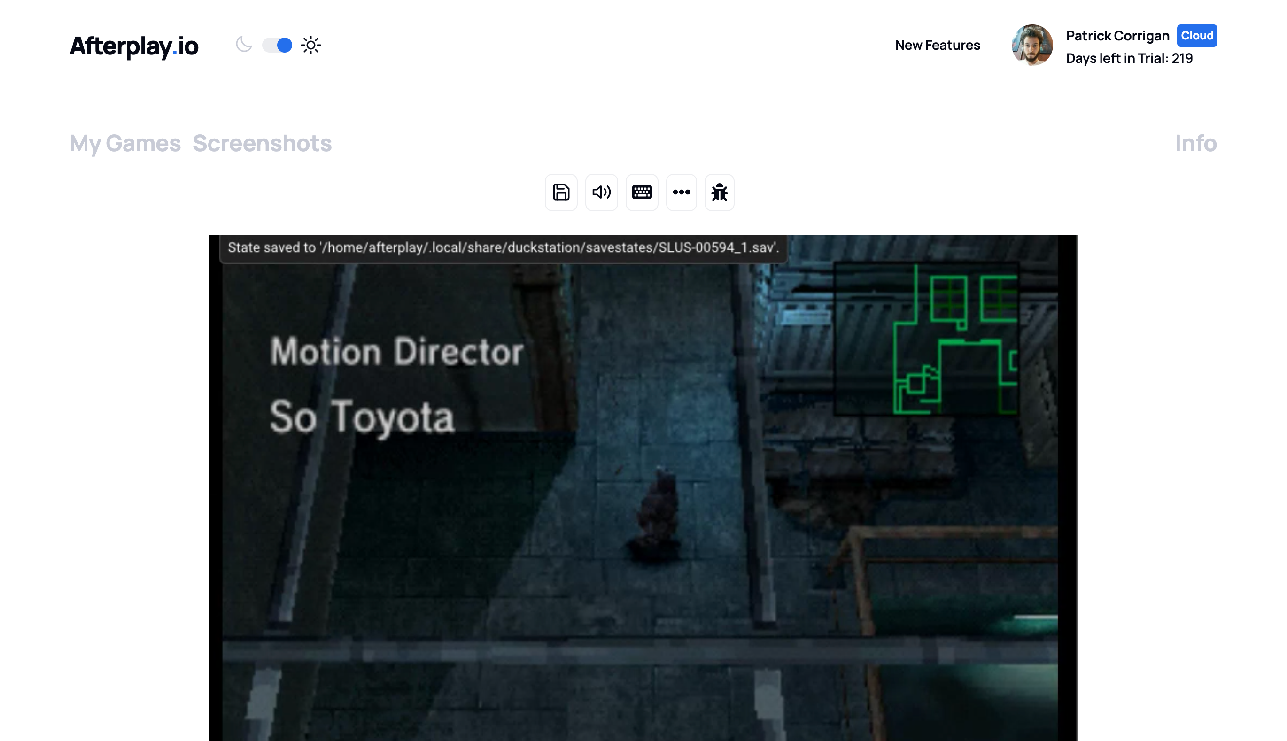1287x741 pixels.
Task: Open the three-dots more options menu
Action: 681,193
